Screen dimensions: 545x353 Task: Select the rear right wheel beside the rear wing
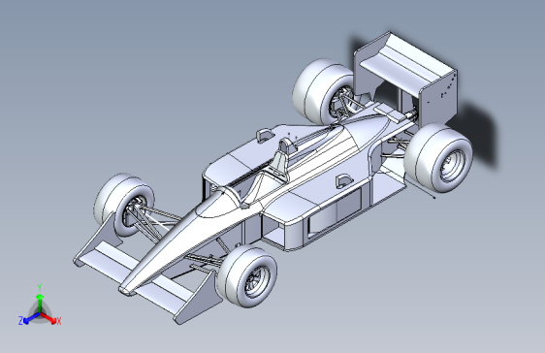[x=438, y=158]
